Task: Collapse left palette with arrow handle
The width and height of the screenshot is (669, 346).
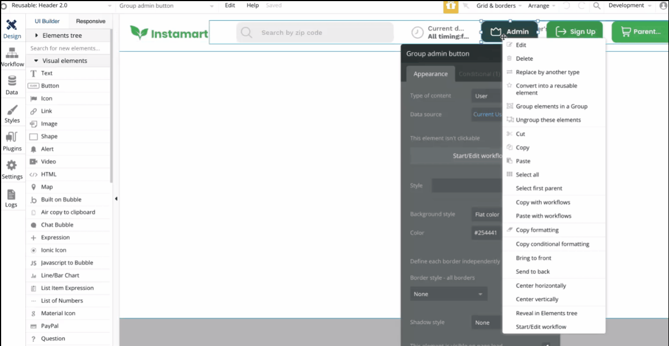Action: point(116,199)
